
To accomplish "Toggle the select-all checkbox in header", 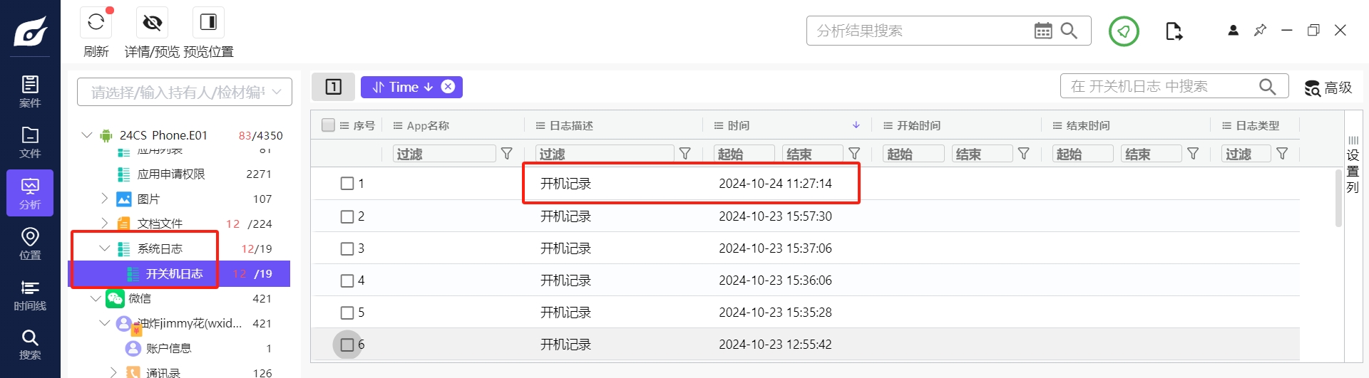I will tap(328, 125).
